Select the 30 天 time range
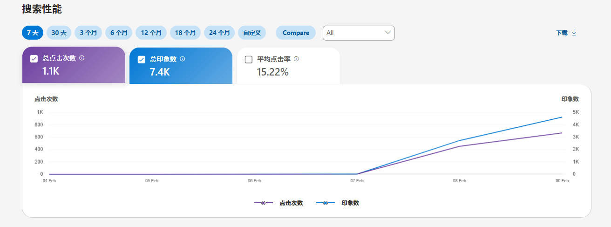 [59, 33]
